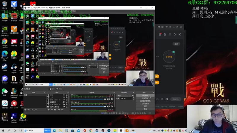Open 滤镜 filters button above the docks

pos(59,89)
